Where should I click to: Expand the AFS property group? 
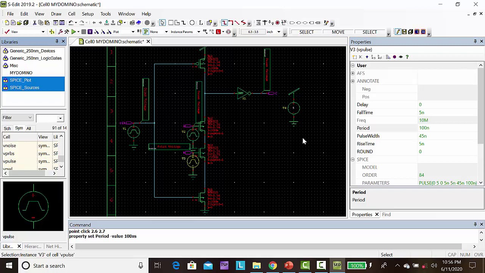tap(353, 73)
